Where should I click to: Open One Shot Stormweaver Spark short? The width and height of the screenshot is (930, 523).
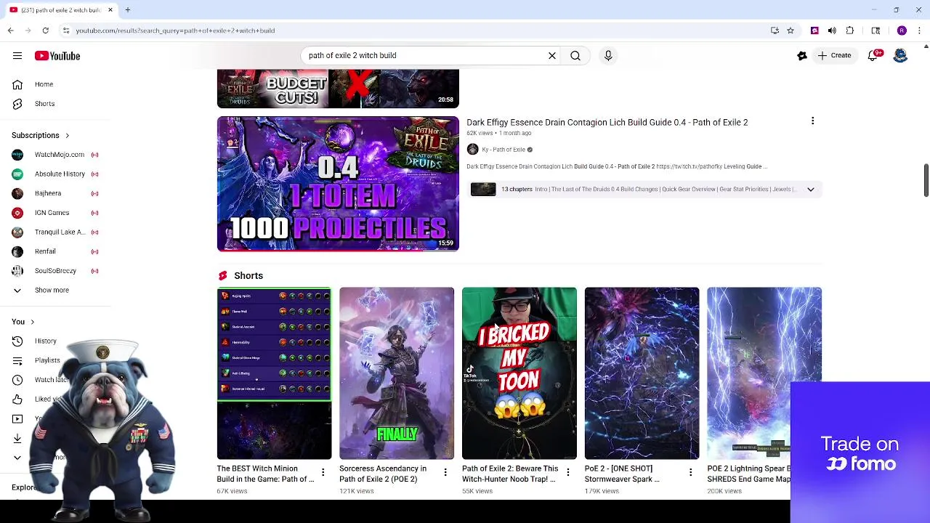click(x=642, y=373)
